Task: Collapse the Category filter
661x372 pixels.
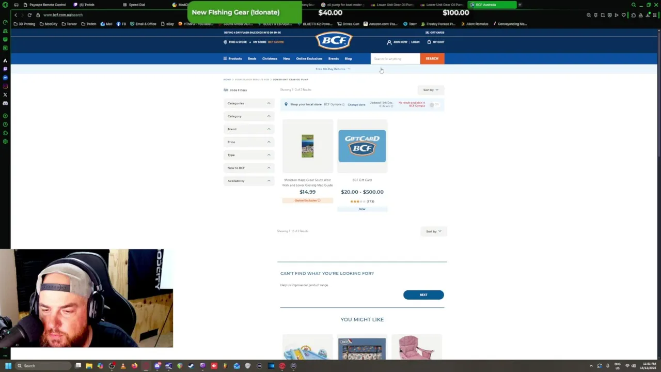Action: point(249,116)
